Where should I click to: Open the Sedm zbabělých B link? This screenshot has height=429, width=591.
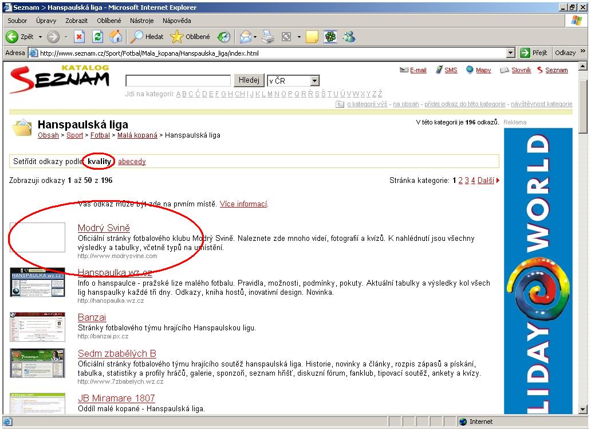[117, 353]
